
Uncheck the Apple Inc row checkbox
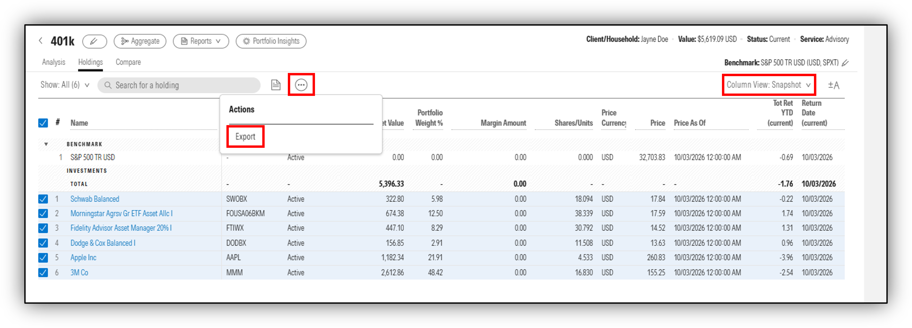[43, 258]
